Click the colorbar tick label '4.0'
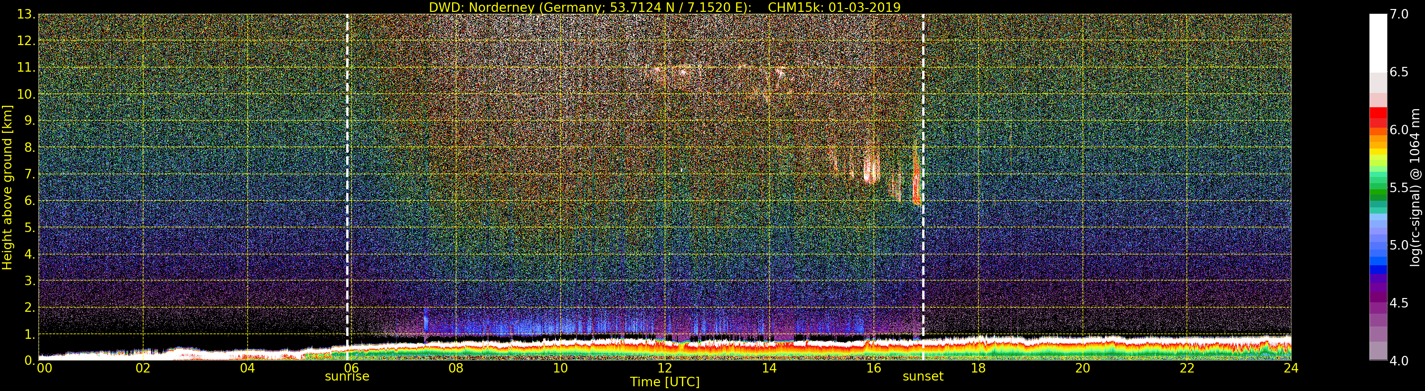 coord(1399,361)
